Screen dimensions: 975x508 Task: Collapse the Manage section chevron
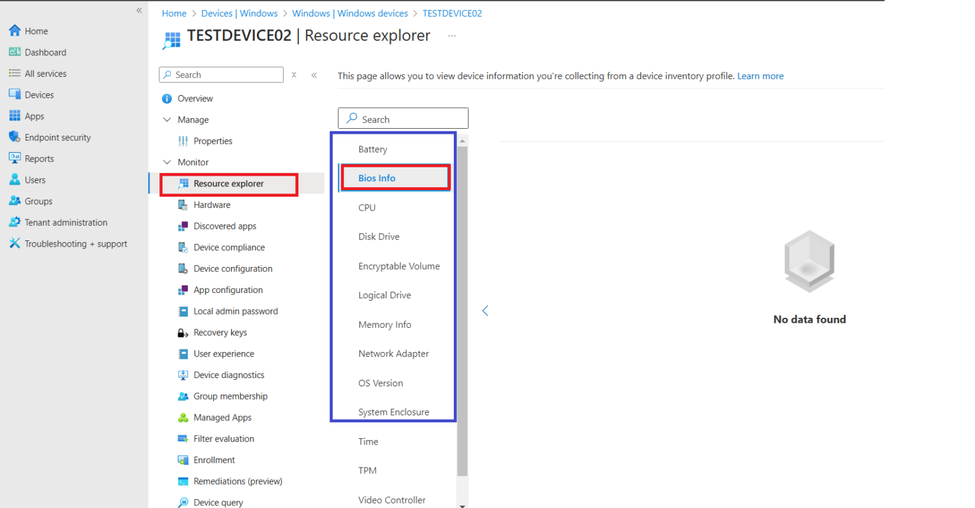pos(167,120)
